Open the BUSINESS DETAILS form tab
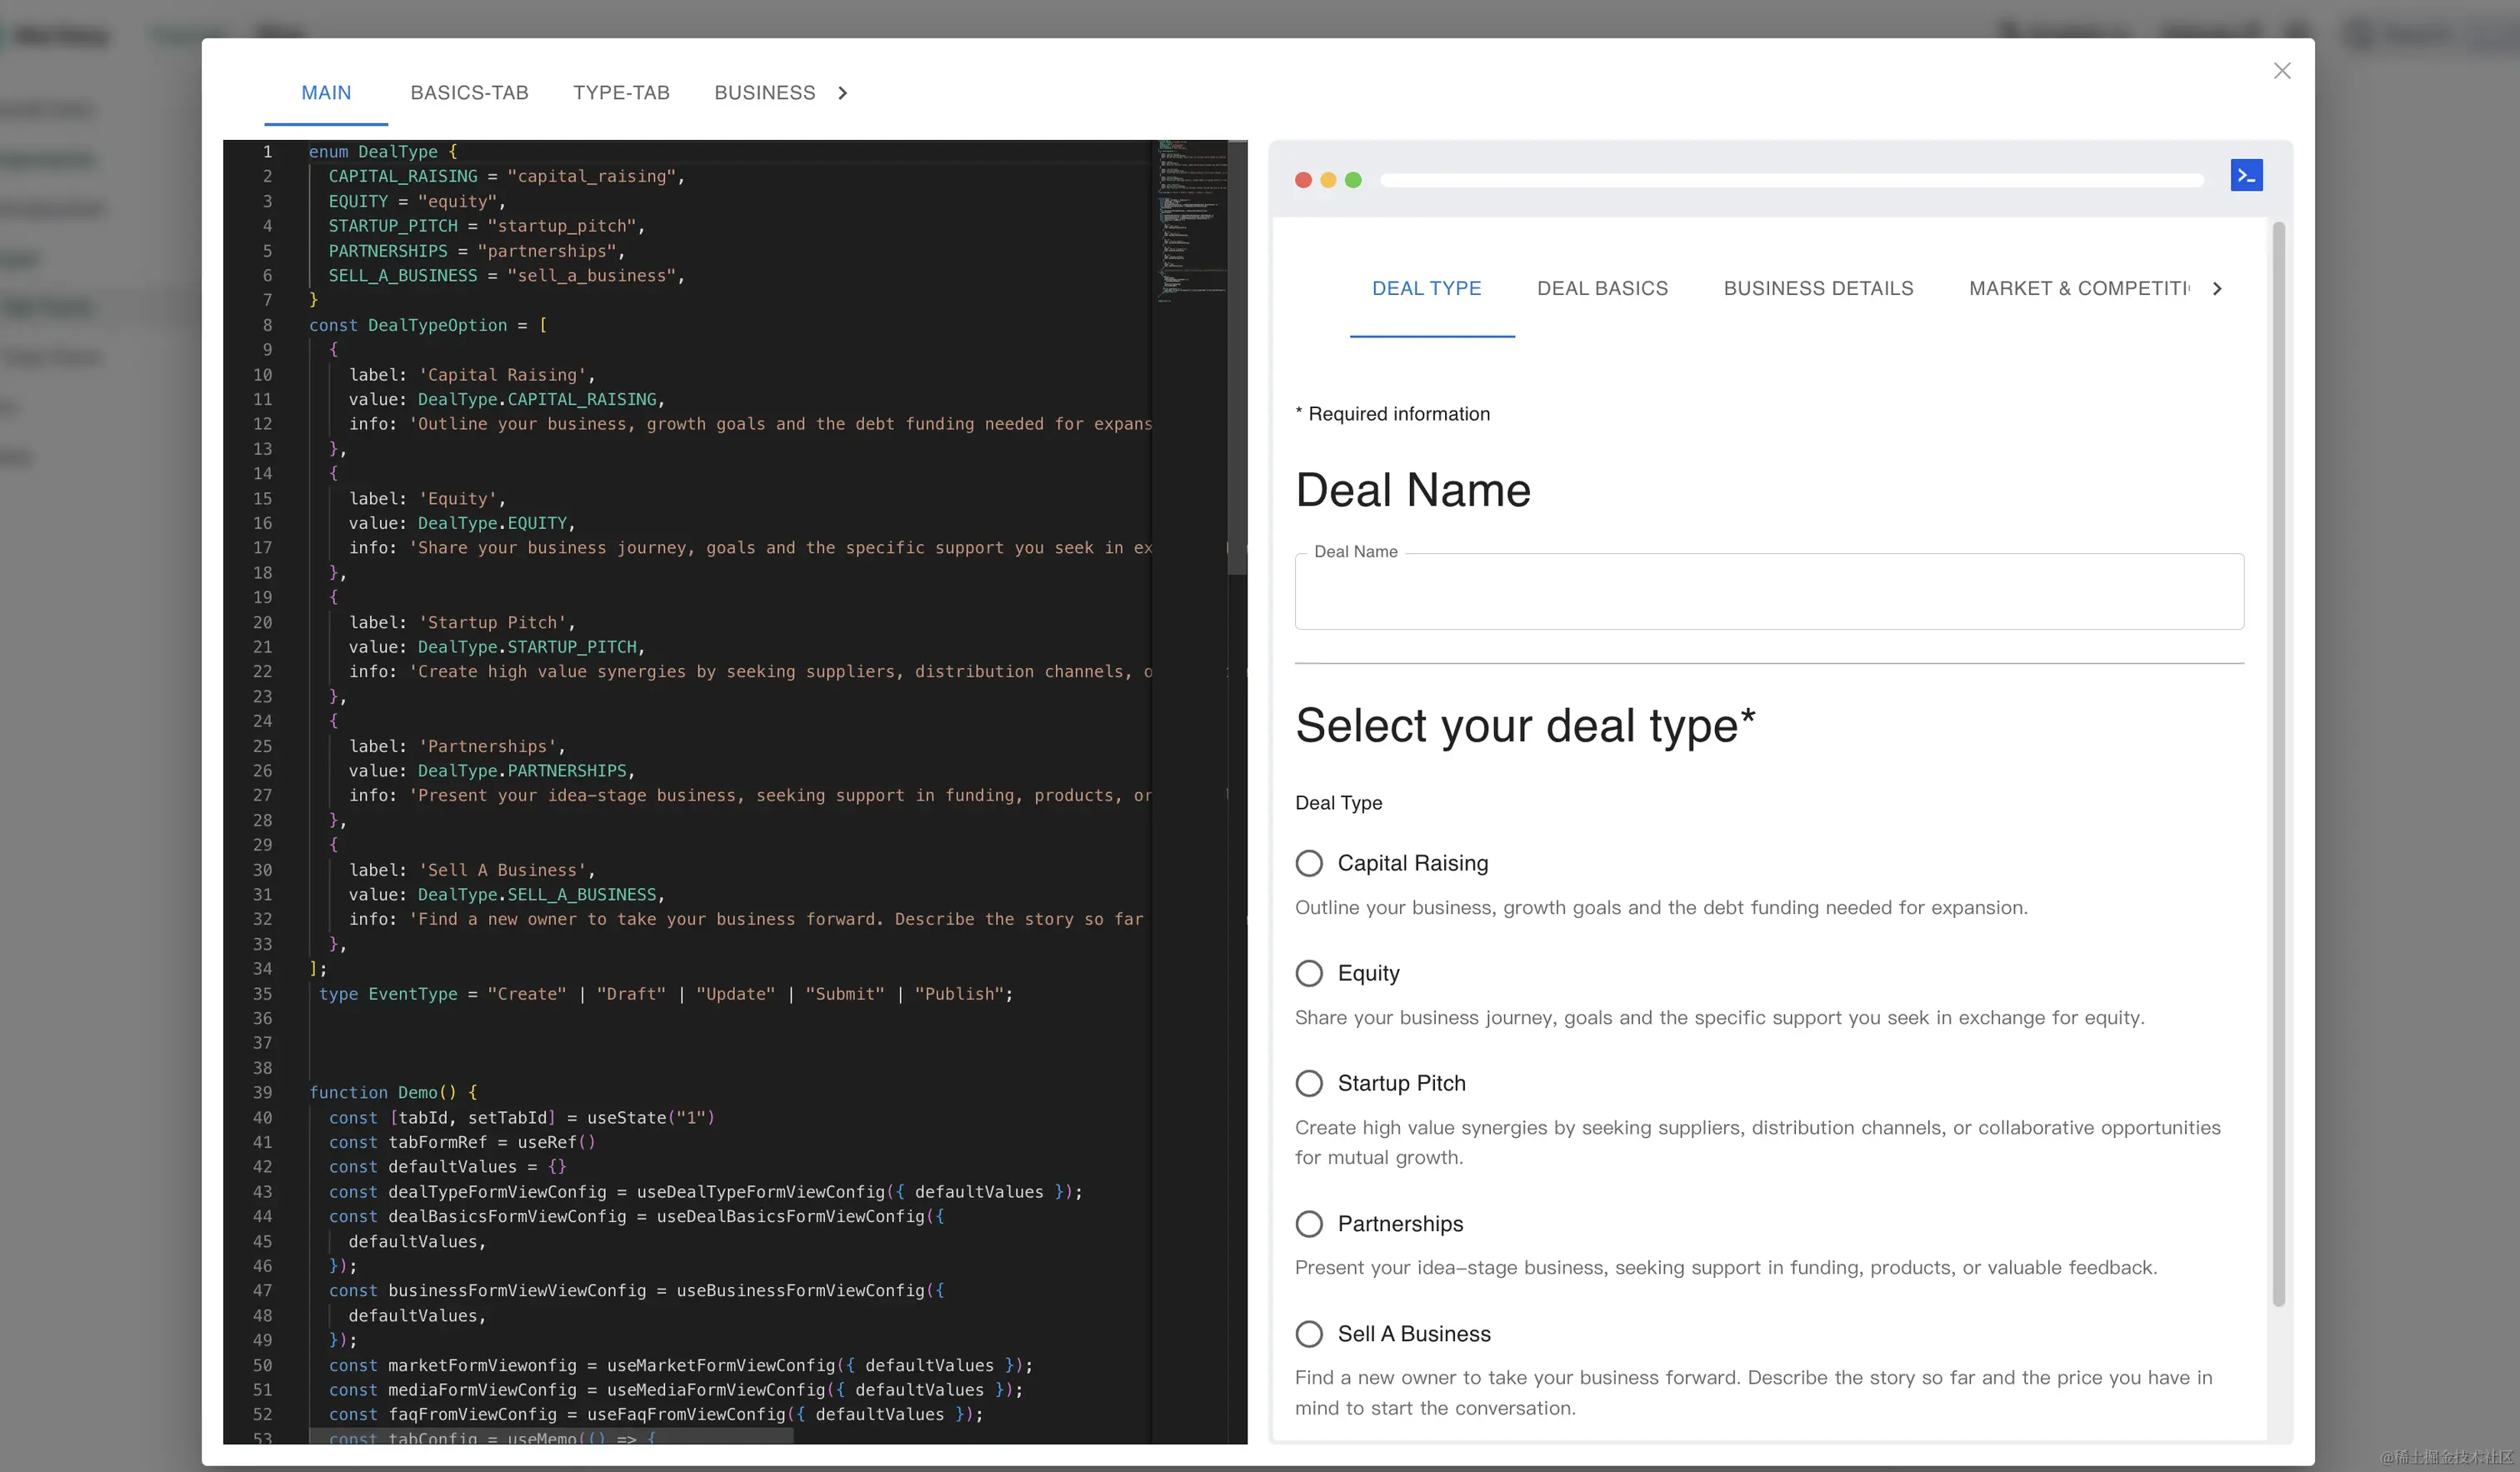2520x1472 pixels. click(1818, 289)
